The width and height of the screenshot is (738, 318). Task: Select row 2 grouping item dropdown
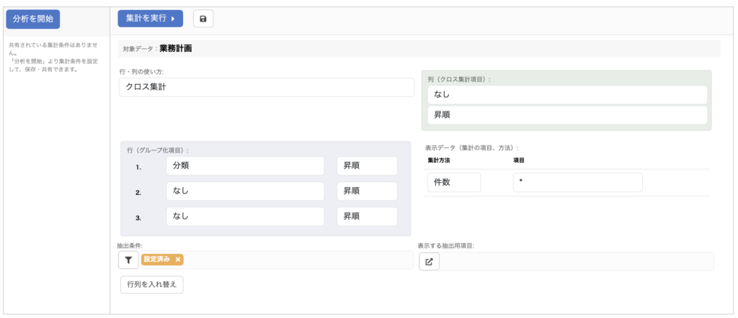pyautogui.click(x=235, y=191)
